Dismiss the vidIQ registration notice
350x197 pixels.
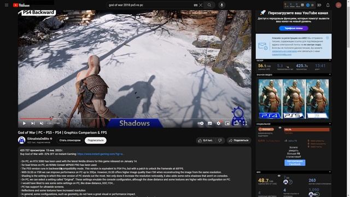tap(328, 38)
